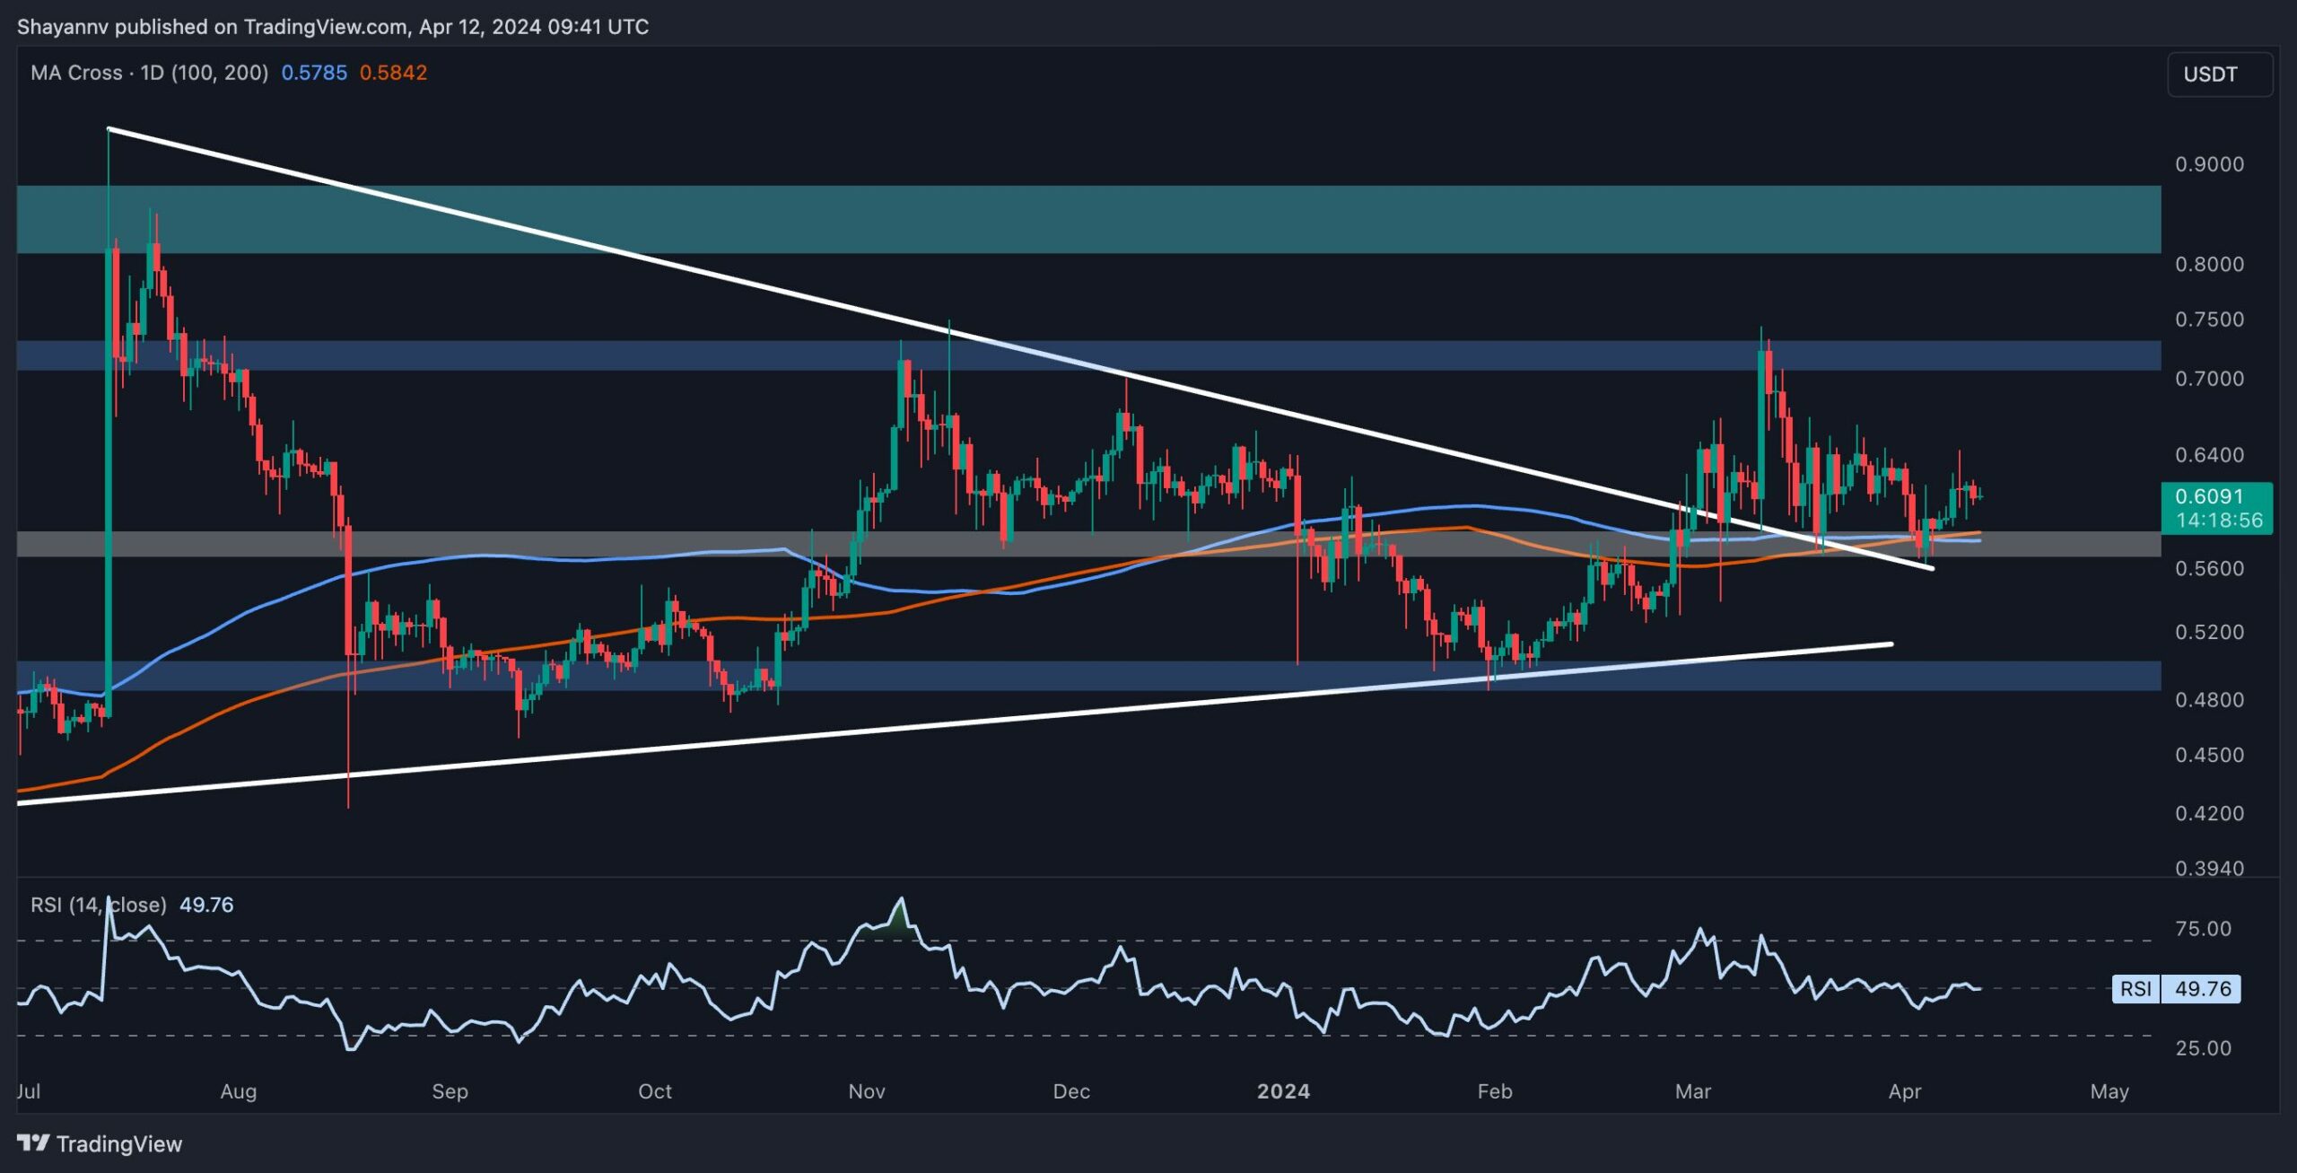
Task: Click the Apr label on time axis
Action: click(1904, 1091)
